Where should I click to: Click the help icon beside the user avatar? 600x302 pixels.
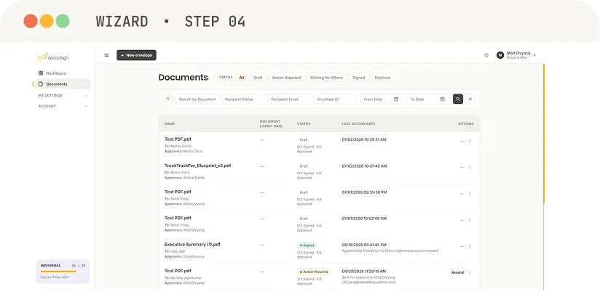tap(486, 55)
